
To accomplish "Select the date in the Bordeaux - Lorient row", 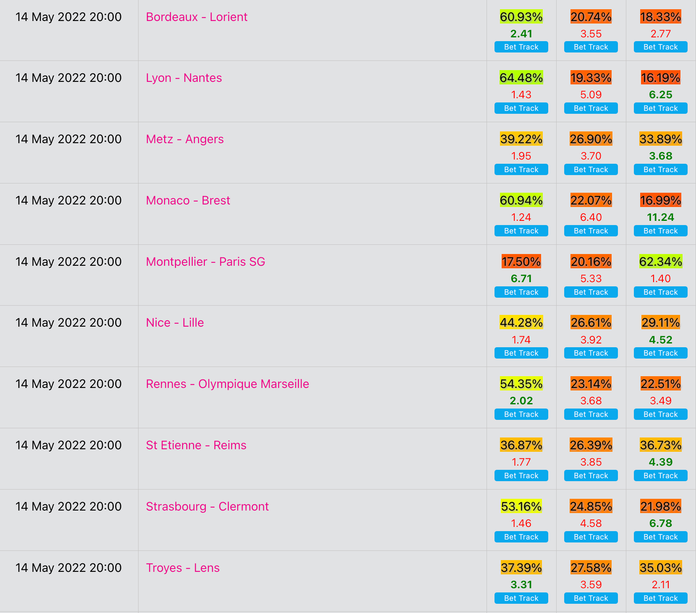I will coord(68,17).
